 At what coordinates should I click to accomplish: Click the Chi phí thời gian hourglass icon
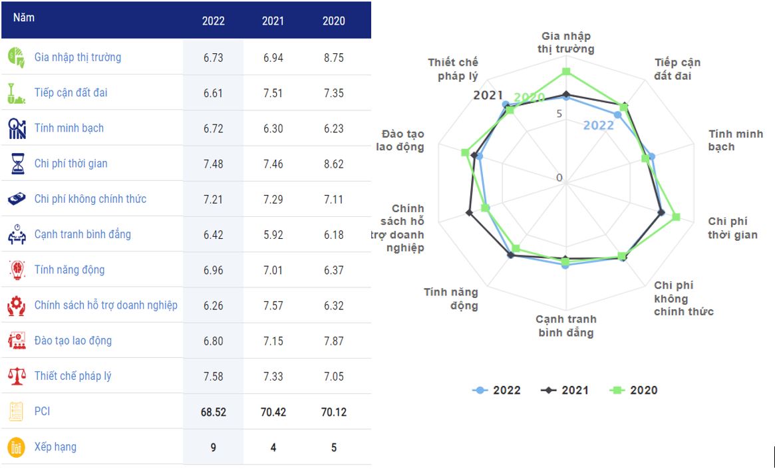pyautogui.click(x=17, y=164)
